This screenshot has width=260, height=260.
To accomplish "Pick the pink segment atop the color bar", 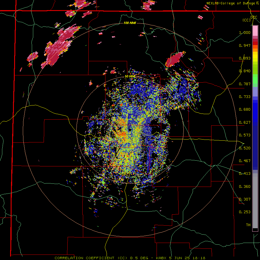I will (255, 31).
